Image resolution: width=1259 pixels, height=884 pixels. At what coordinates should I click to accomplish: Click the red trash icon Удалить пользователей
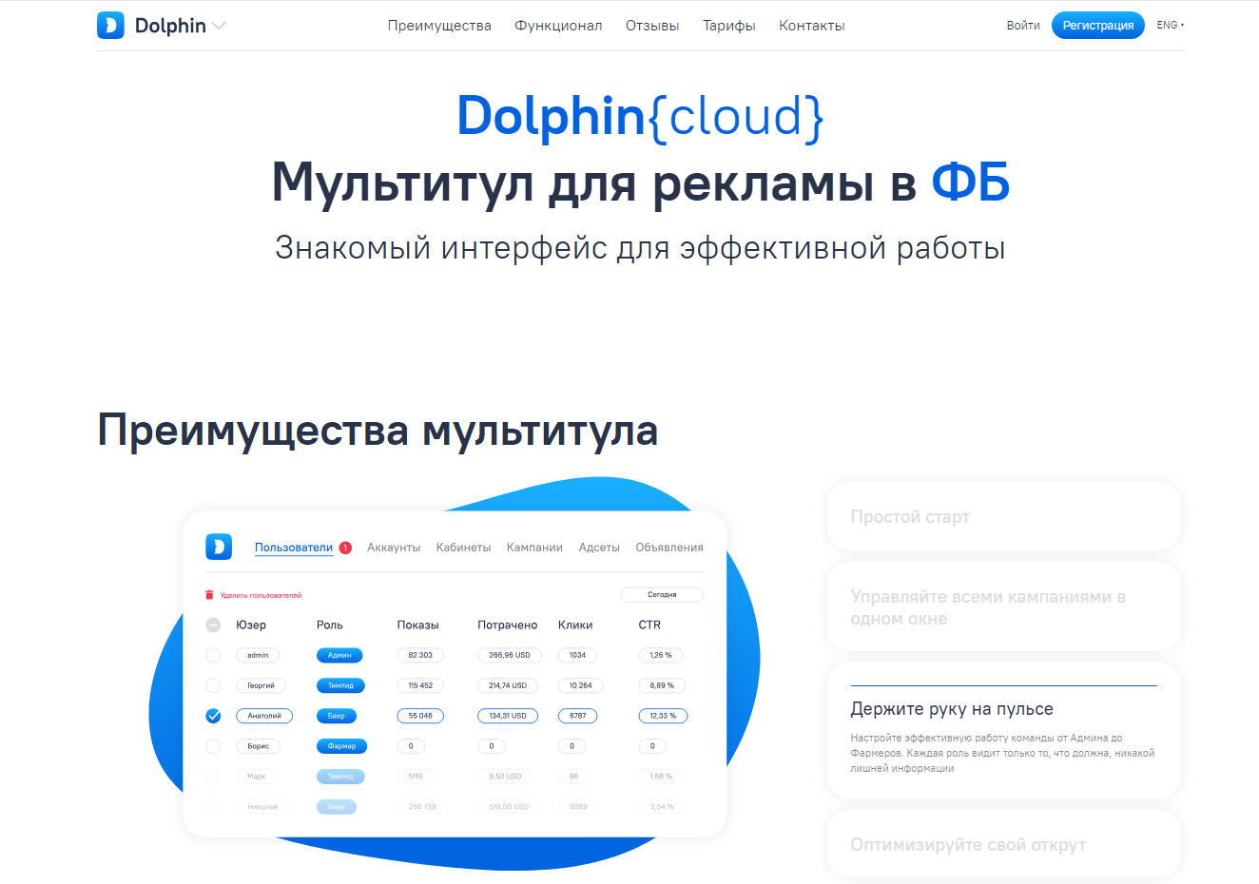[210, 595]
